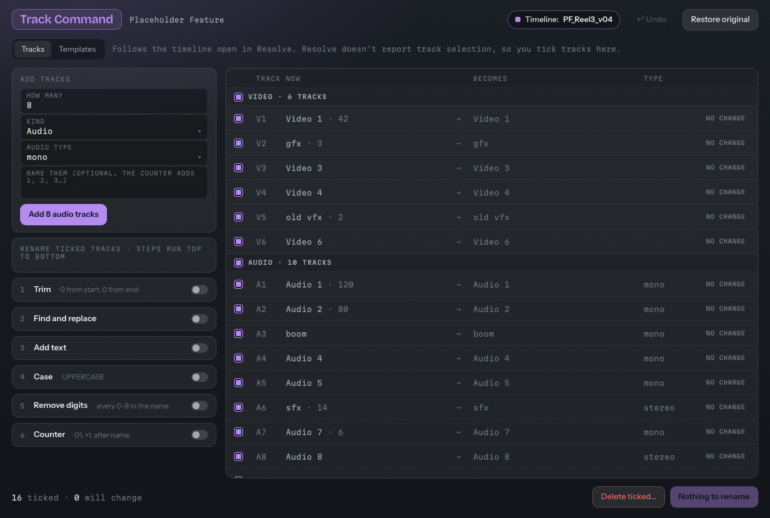770x518 pixels.
Task: Untick the A7 Audio 7 checkbox
Action: 239,432
